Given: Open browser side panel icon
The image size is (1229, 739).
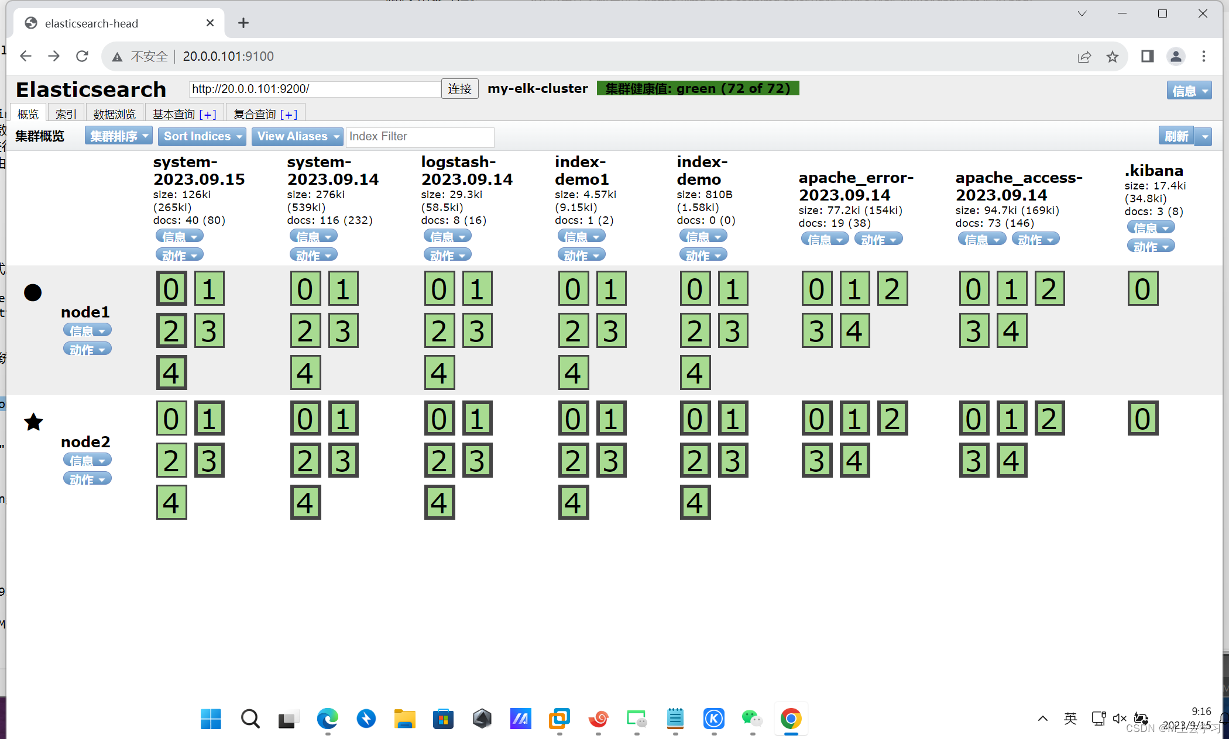Looking at the screenshot, I should coord(1147,56).
